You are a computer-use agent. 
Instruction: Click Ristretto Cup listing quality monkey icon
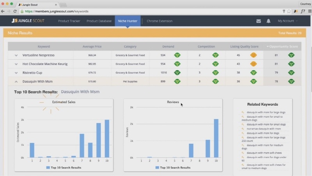tap(253, 72)
